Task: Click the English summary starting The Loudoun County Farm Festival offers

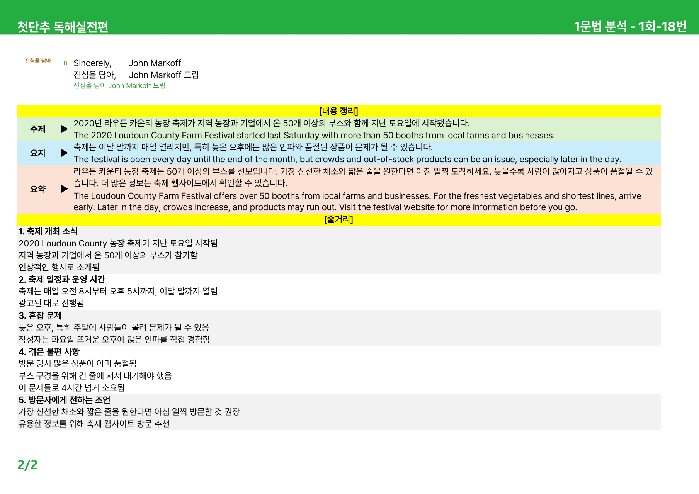Action: pos(357,201)
